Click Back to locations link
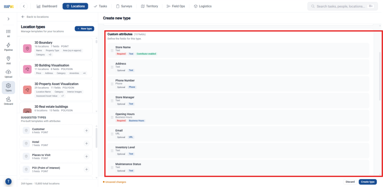The width and height of the screenshot is (383, 187). (35, 17)
